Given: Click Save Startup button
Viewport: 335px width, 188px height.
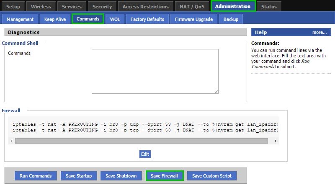Looking at the screenshot, I should [79, 176].
